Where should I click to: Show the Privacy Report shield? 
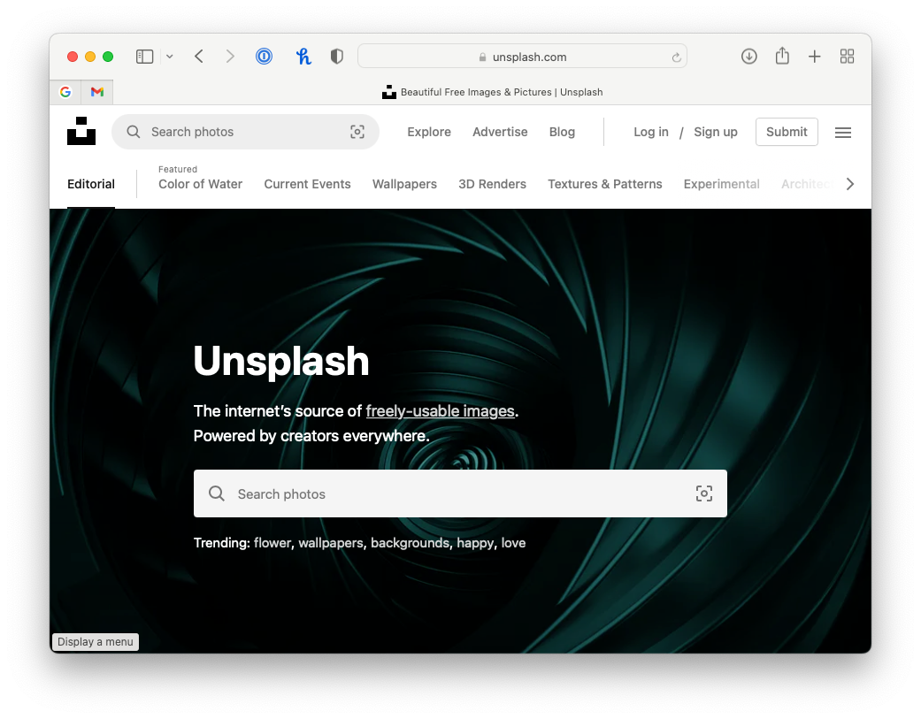336,57
